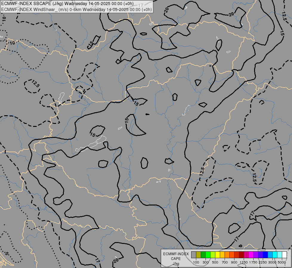Image resolution: width=292 pixels, height=268 pixels.
Task: Select the legend value 700
Action: tap(225, 262)
